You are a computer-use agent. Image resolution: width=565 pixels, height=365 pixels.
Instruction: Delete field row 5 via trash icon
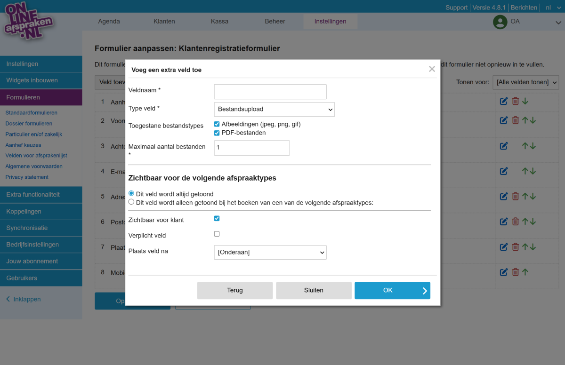coord(516,196)
